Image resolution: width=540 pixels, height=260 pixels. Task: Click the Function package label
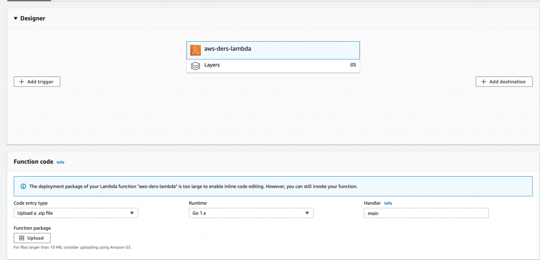coord(32,228)
